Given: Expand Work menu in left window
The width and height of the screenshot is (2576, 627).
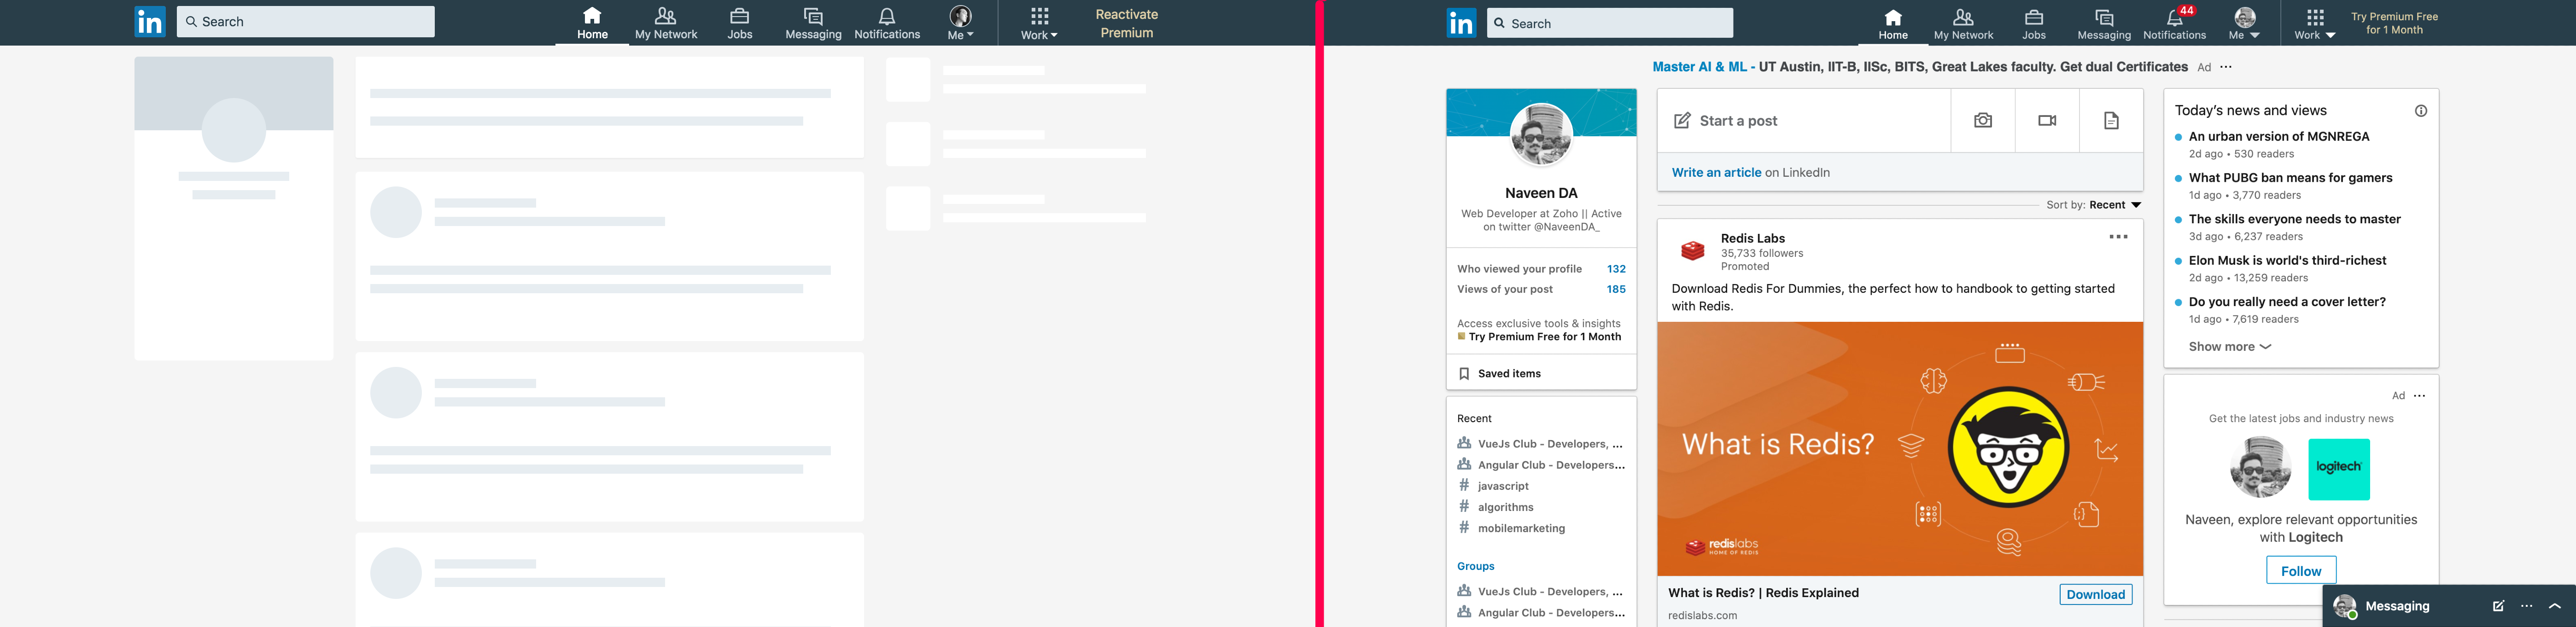Looking at the screenshot, I should pos(1039,23).
